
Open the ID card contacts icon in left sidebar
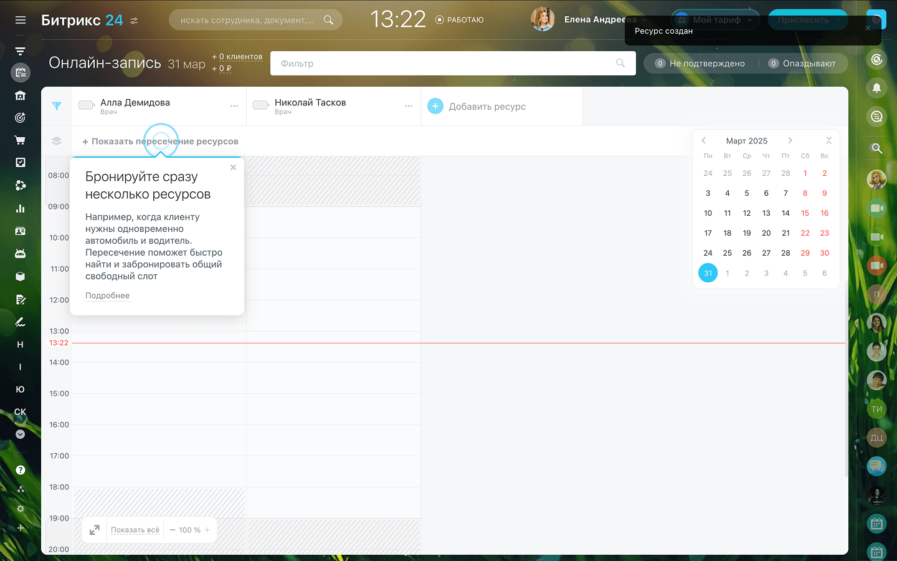pyautogui.click(x=21, y=231)
